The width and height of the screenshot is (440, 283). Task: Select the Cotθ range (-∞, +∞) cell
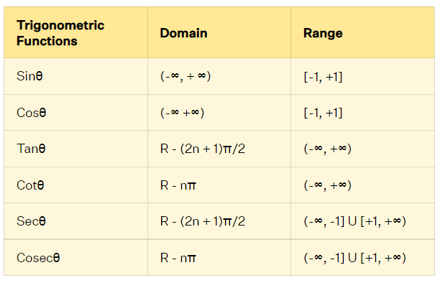coord(362,185)
